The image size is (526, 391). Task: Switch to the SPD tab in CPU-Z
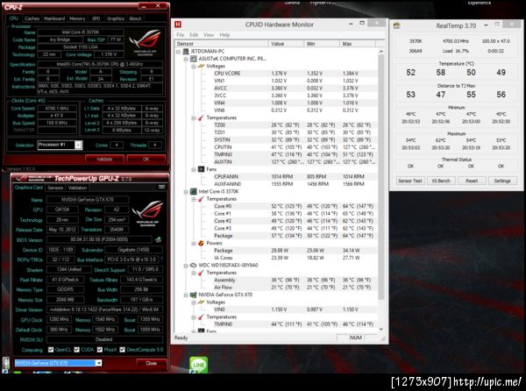click(x=96, y=18)
